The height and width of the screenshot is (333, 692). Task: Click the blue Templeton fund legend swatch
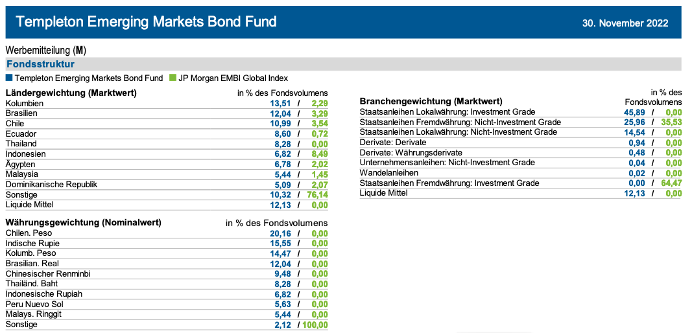click(9, 78)
